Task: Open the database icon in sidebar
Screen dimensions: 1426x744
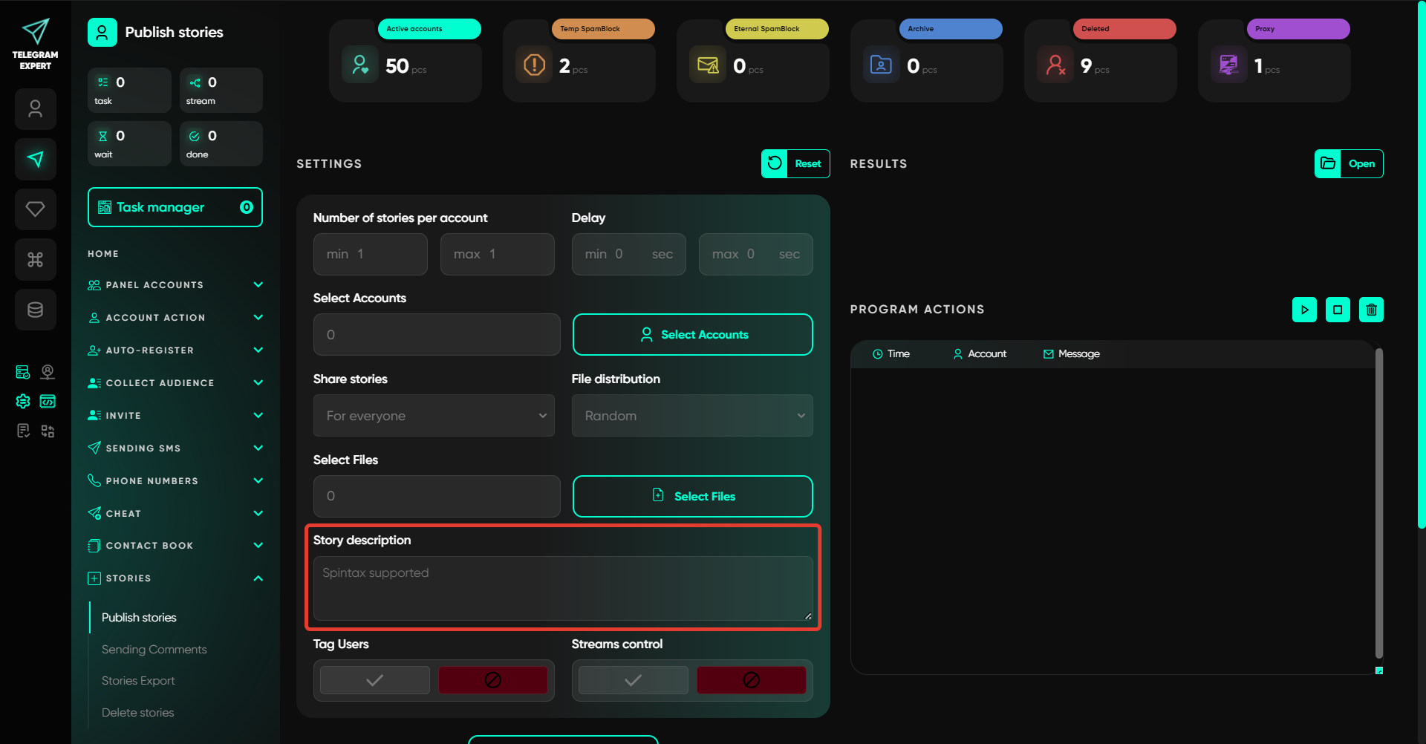Action: pyautogui.click(x=36, y=310)
